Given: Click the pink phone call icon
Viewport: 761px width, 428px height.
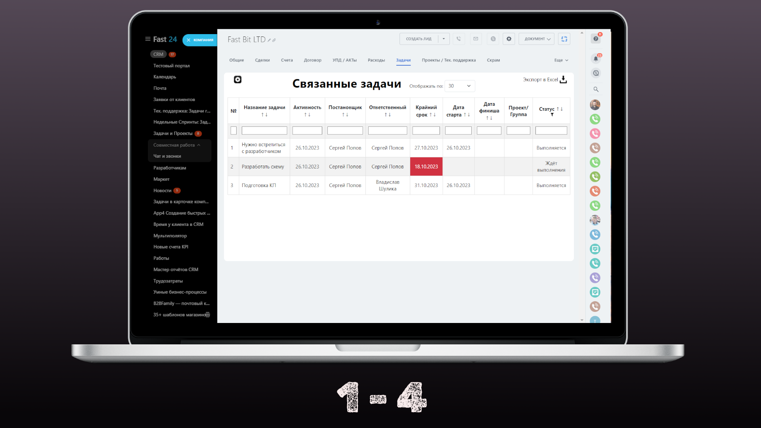Looking at the screenshot, I should coord(595,134).
